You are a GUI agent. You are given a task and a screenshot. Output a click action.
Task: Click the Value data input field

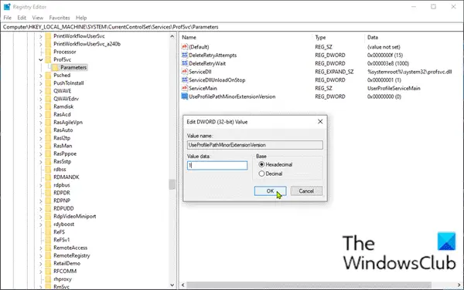pos(217,165)
